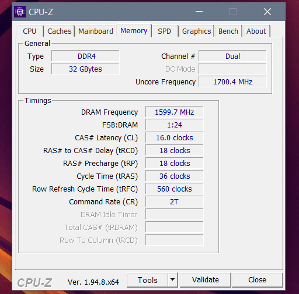Click the empty DRAM Idle Timer field
299x294 pixels.
[x=175, y=215]
